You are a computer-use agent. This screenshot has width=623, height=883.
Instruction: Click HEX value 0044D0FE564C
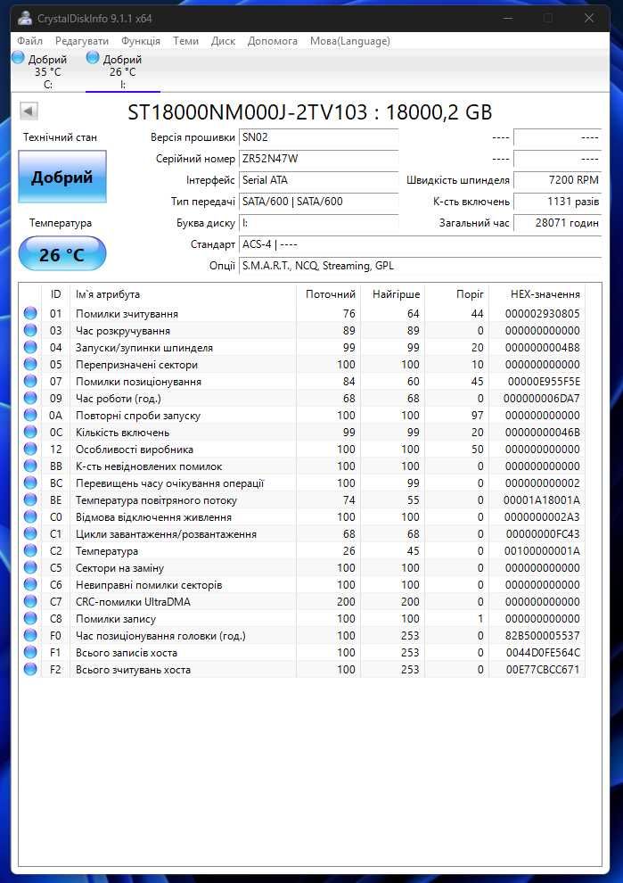coord(543,652)
